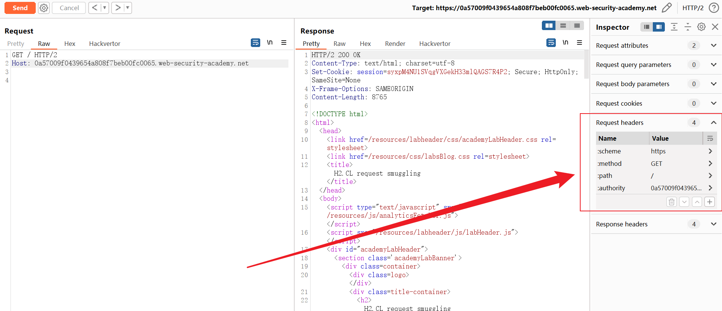The width and height of the screenshot is (722, 311).
Task: Switch response layout to side-by-side view
Action: (x=549, y=26)
